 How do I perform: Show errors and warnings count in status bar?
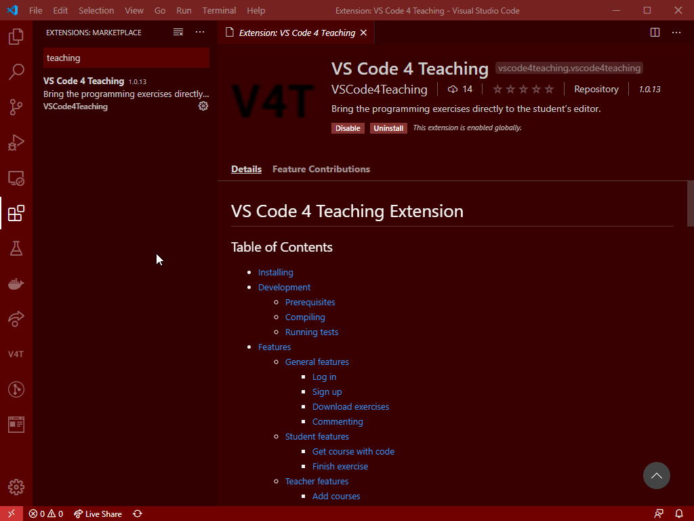[x=46, y=514]
